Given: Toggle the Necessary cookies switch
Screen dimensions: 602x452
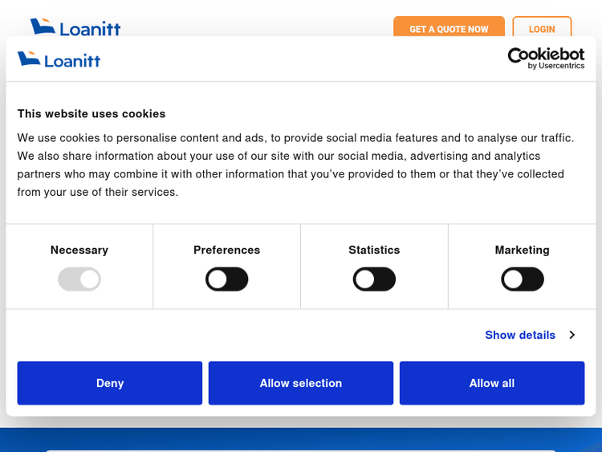Looking at the screenshot, I should pos(79,279).
